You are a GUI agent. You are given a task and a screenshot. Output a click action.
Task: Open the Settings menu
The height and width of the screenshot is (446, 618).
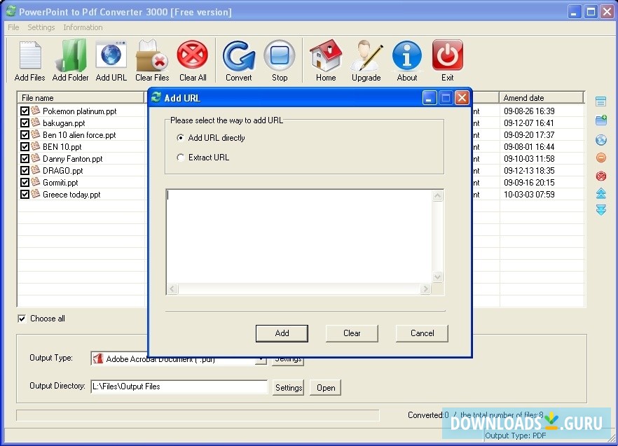(41, 27)
